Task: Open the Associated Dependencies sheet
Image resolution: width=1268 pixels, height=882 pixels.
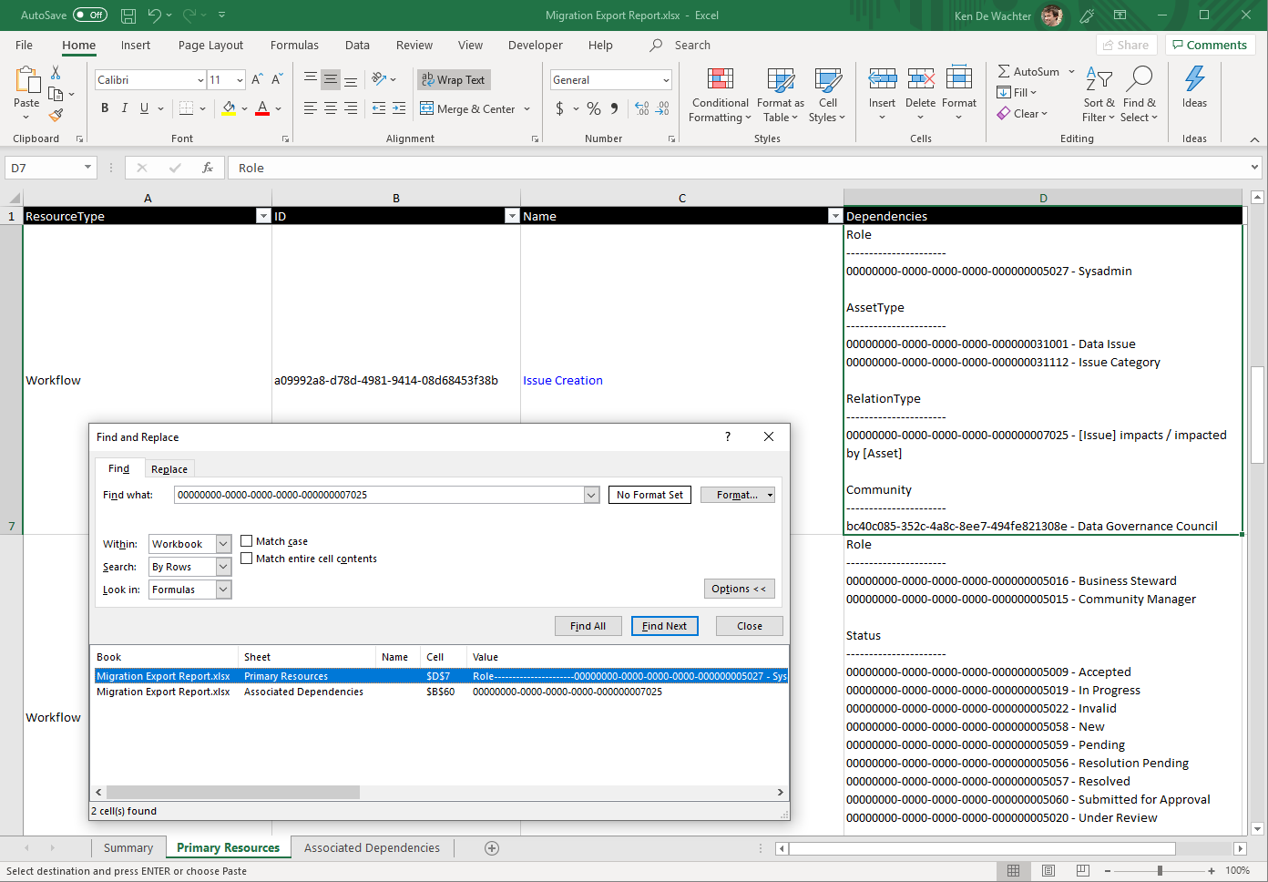Action: pyautogui.click(x=371, y=847)
